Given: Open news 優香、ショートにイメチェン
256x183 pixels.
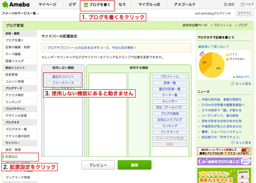Looking at the screenshot, I should click(x=221, y=132).
